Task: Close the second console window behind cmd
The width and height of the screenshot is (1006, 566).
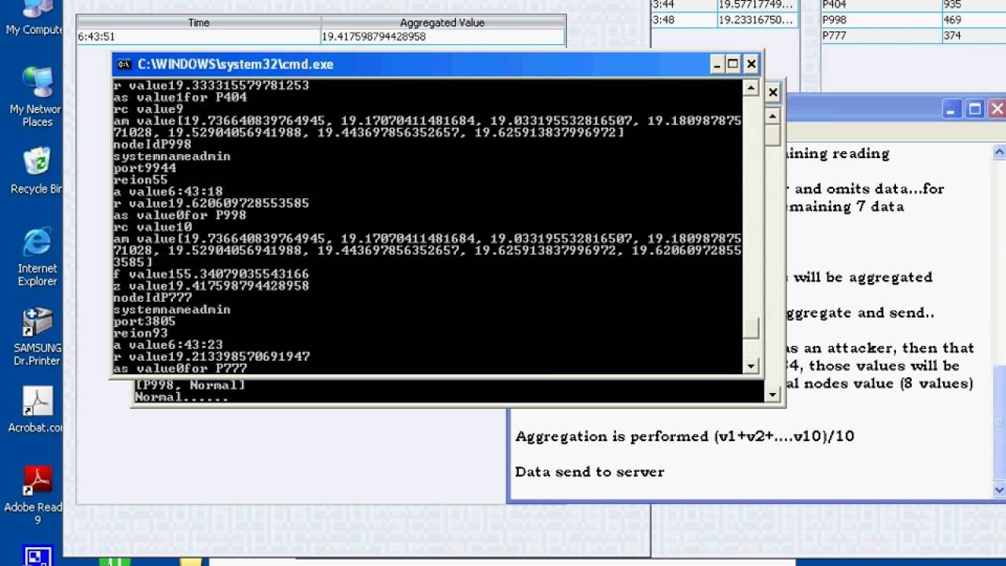Action: pyautogui.click(x=773, y=93)
